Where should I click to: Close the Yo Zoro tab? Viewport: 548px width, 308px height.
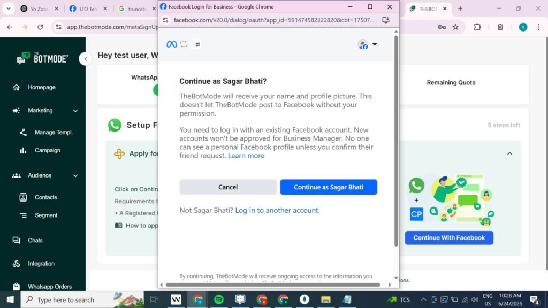tap(57, 9)
